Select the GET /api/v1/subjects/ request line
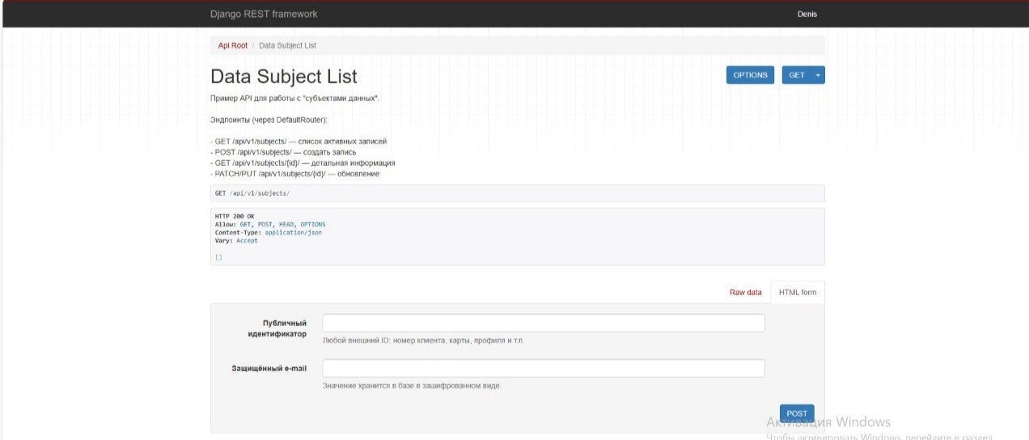 pyautogui.click(x=252, y=193)
